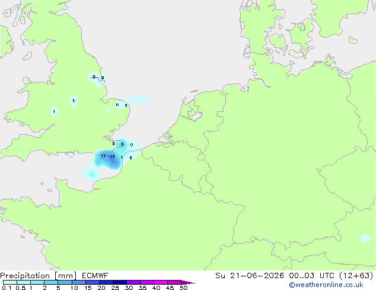Click the legend scale label "50"

tap(183, 288)
